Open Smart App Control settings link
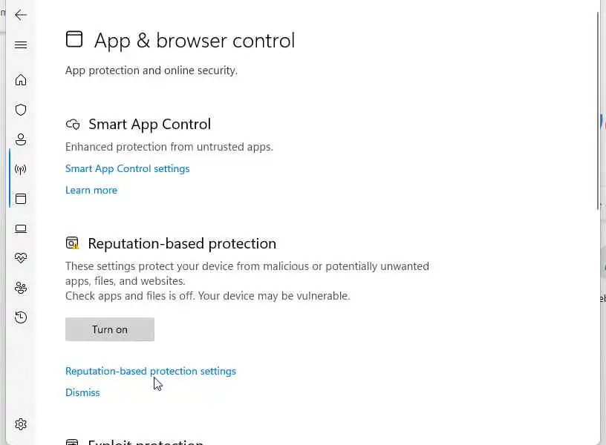The width and height of the screenshot is (606, 445). (127, 168)
